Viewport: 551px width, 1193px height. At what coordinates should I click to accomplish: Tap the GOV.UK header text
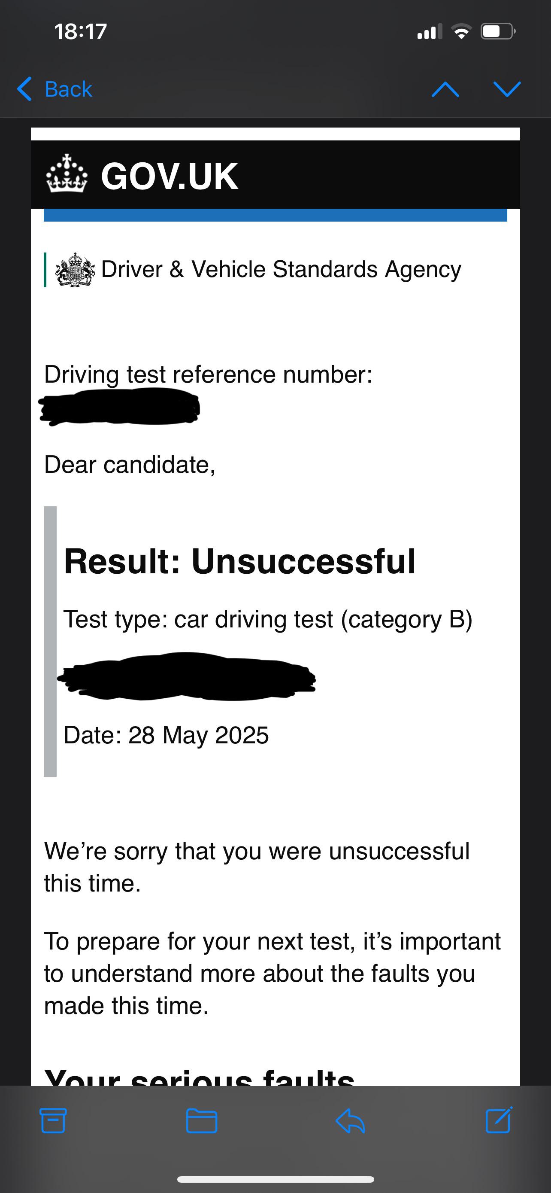[170, 177]
